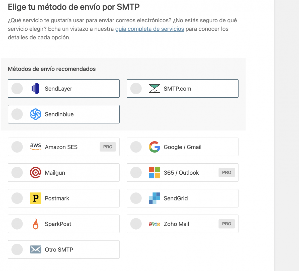Click the Mailgun red at-sign logo
The width and height of the screenshot is (299, 271).
coord(35,172)
